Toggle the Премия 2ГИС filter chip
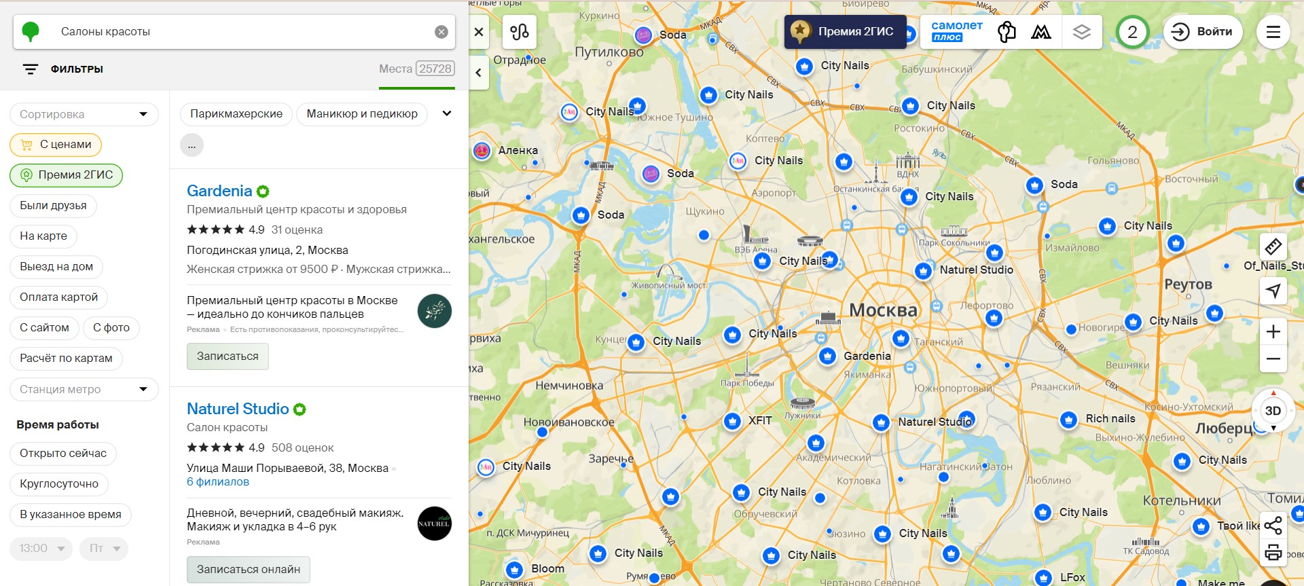The height and width of the screenshot is (586, 1304). (67, 175)
